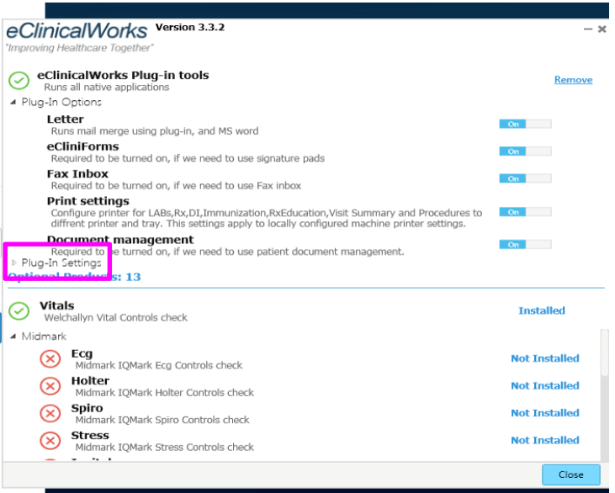The image size is (615, 493).
Task: Collapse the Plug-In Options section
Action: pyautogui.click(x=13, y=102)
